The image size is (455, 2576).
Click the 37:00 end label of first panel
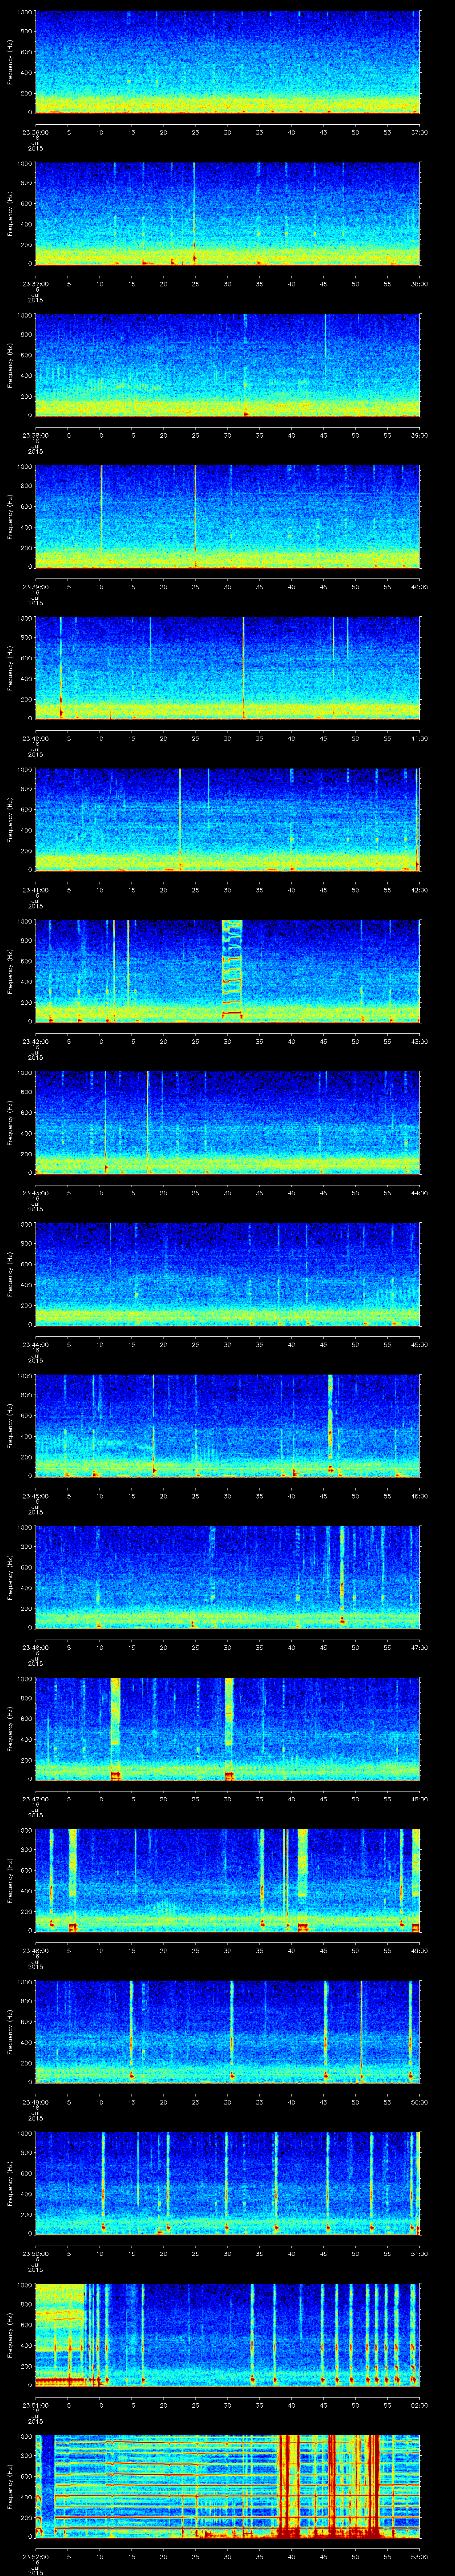[419, 132]
